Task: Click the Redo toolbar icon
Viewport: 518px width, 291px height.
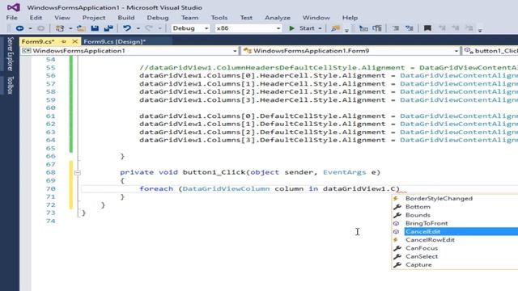Action: click(x=149, y=28)
